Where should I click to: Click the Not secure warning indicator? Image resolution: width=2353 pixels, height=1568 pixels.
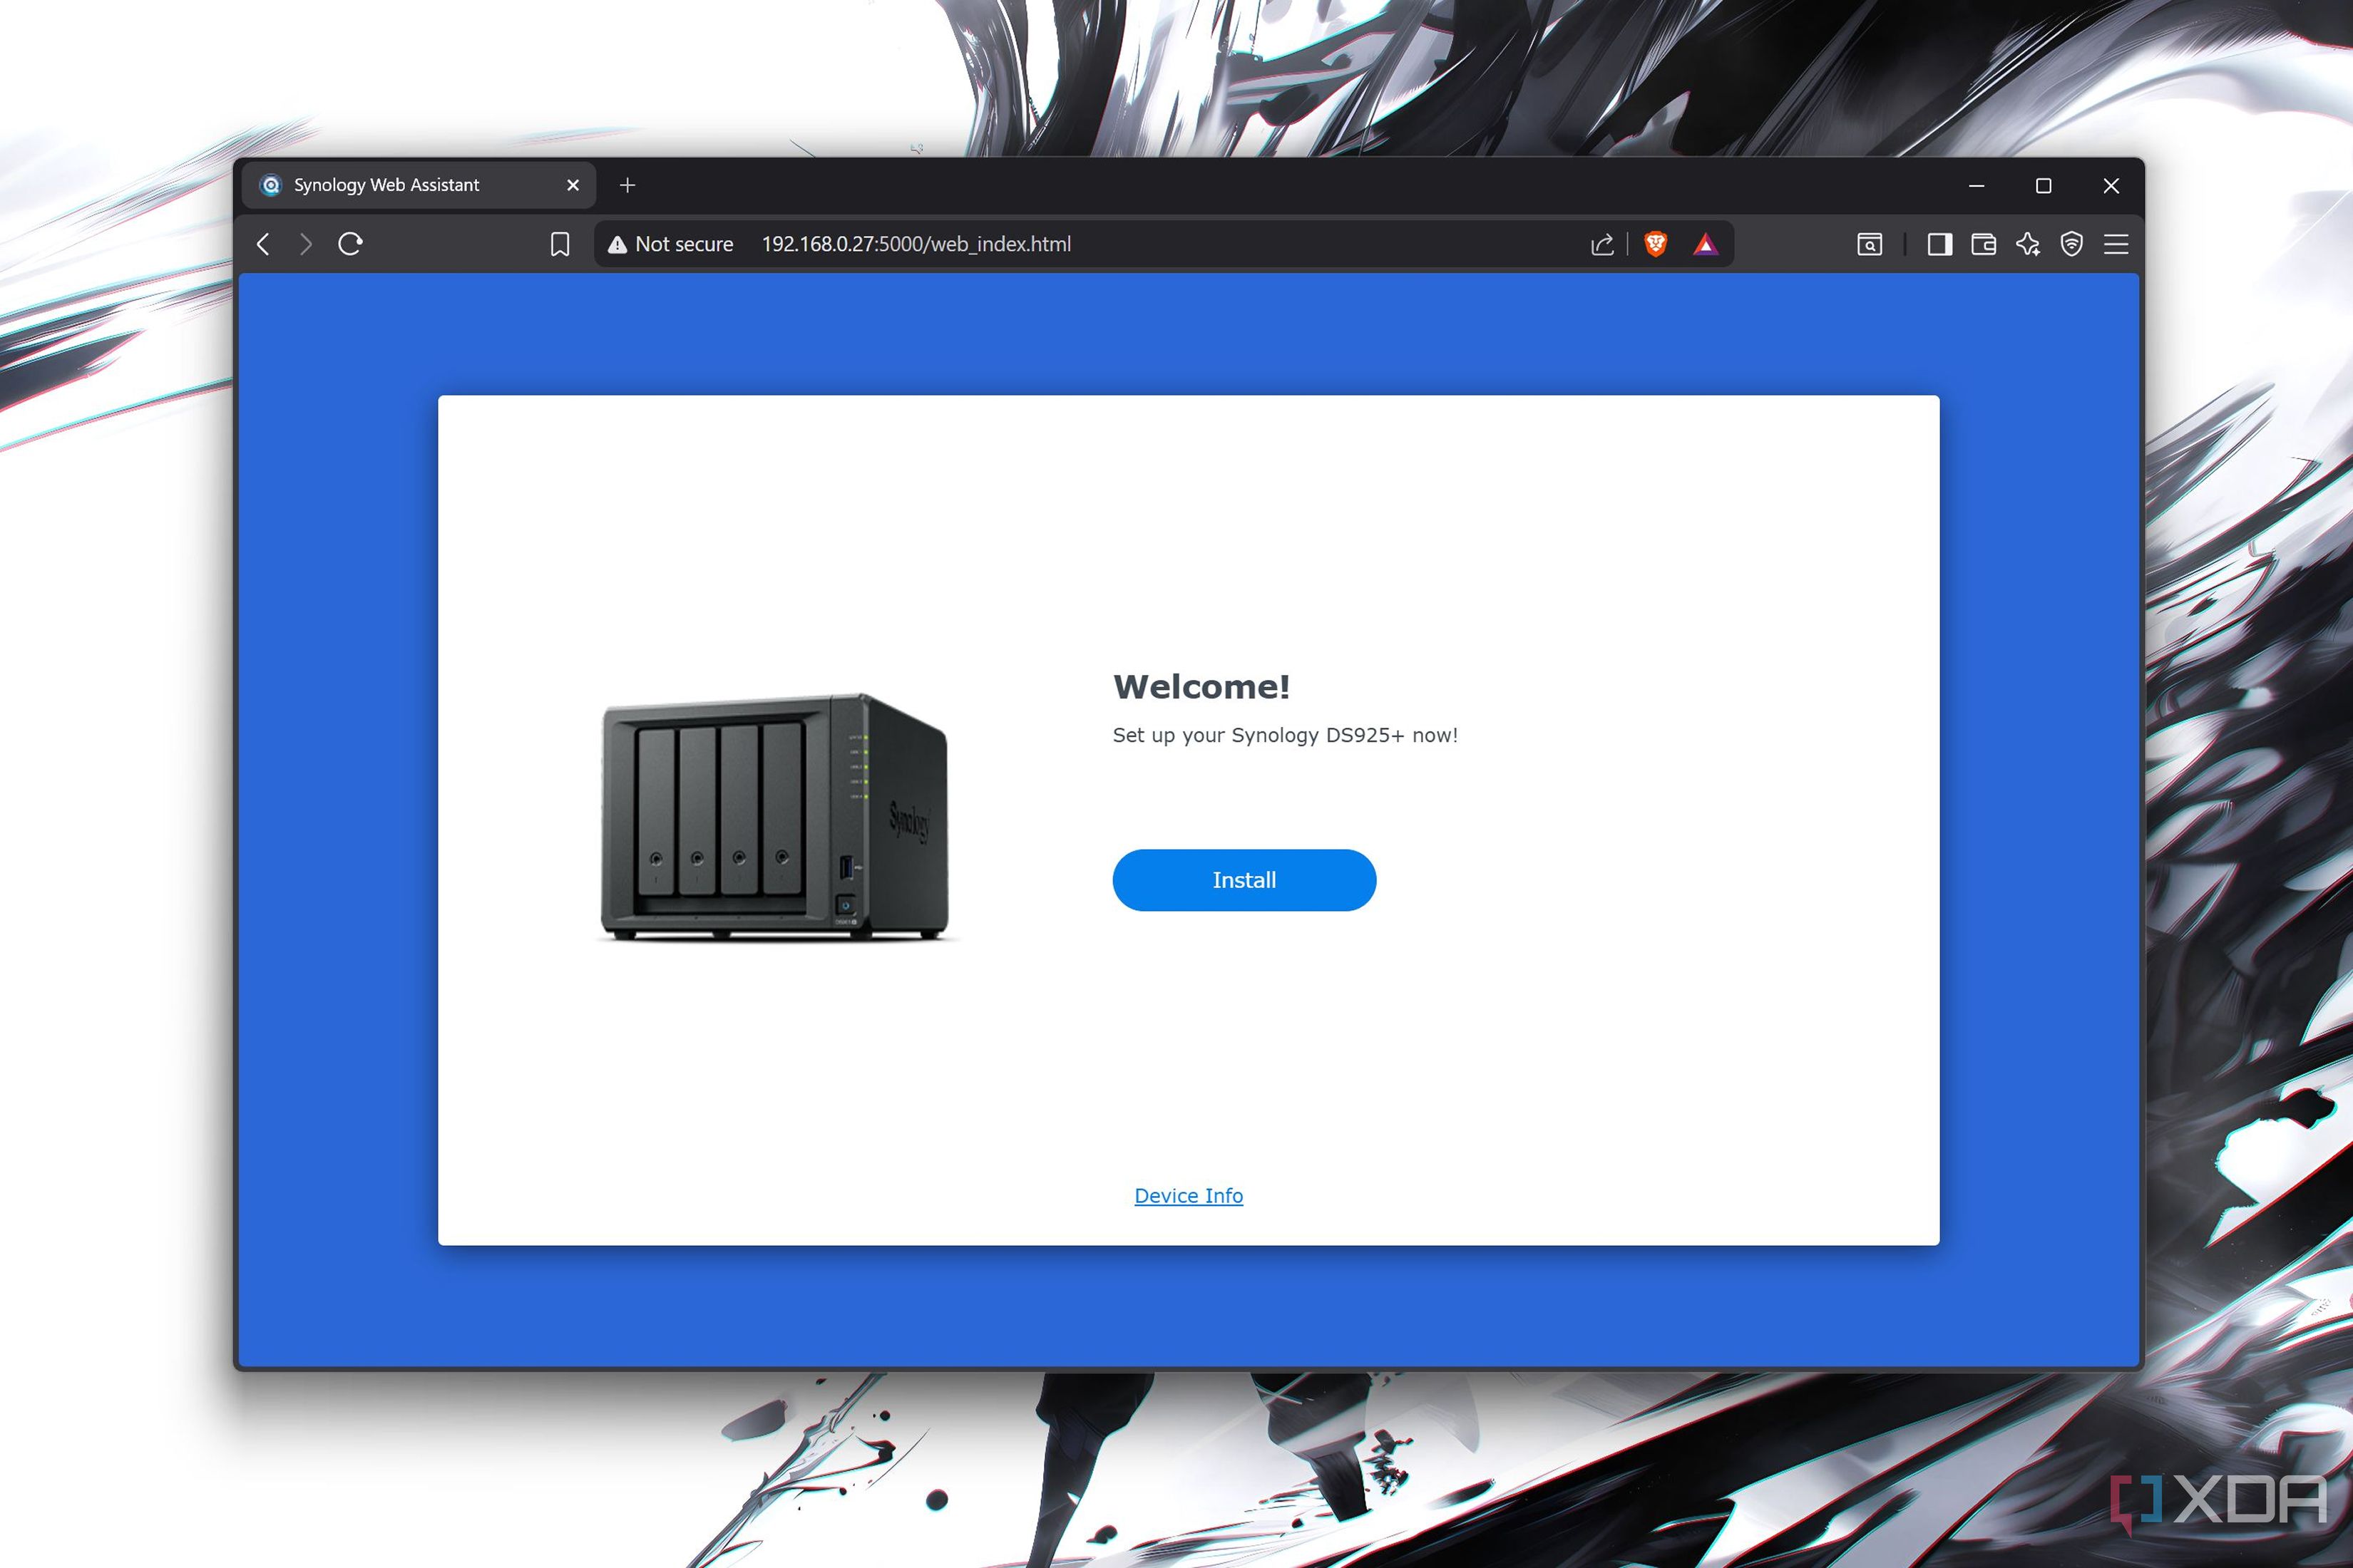tap(670, 244)
